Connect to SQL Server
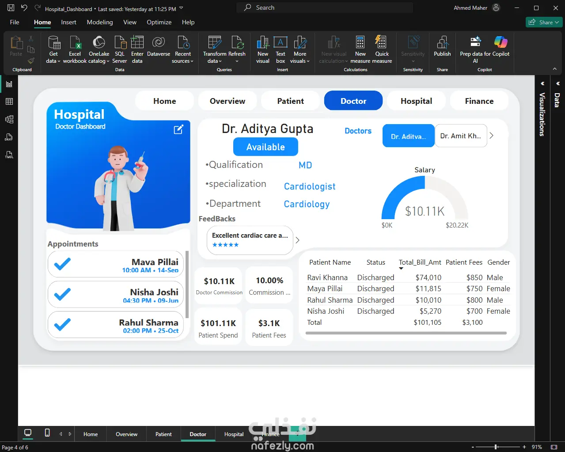Image resolution: width=565 pixels, height=452 pixels. coord(120,50)
